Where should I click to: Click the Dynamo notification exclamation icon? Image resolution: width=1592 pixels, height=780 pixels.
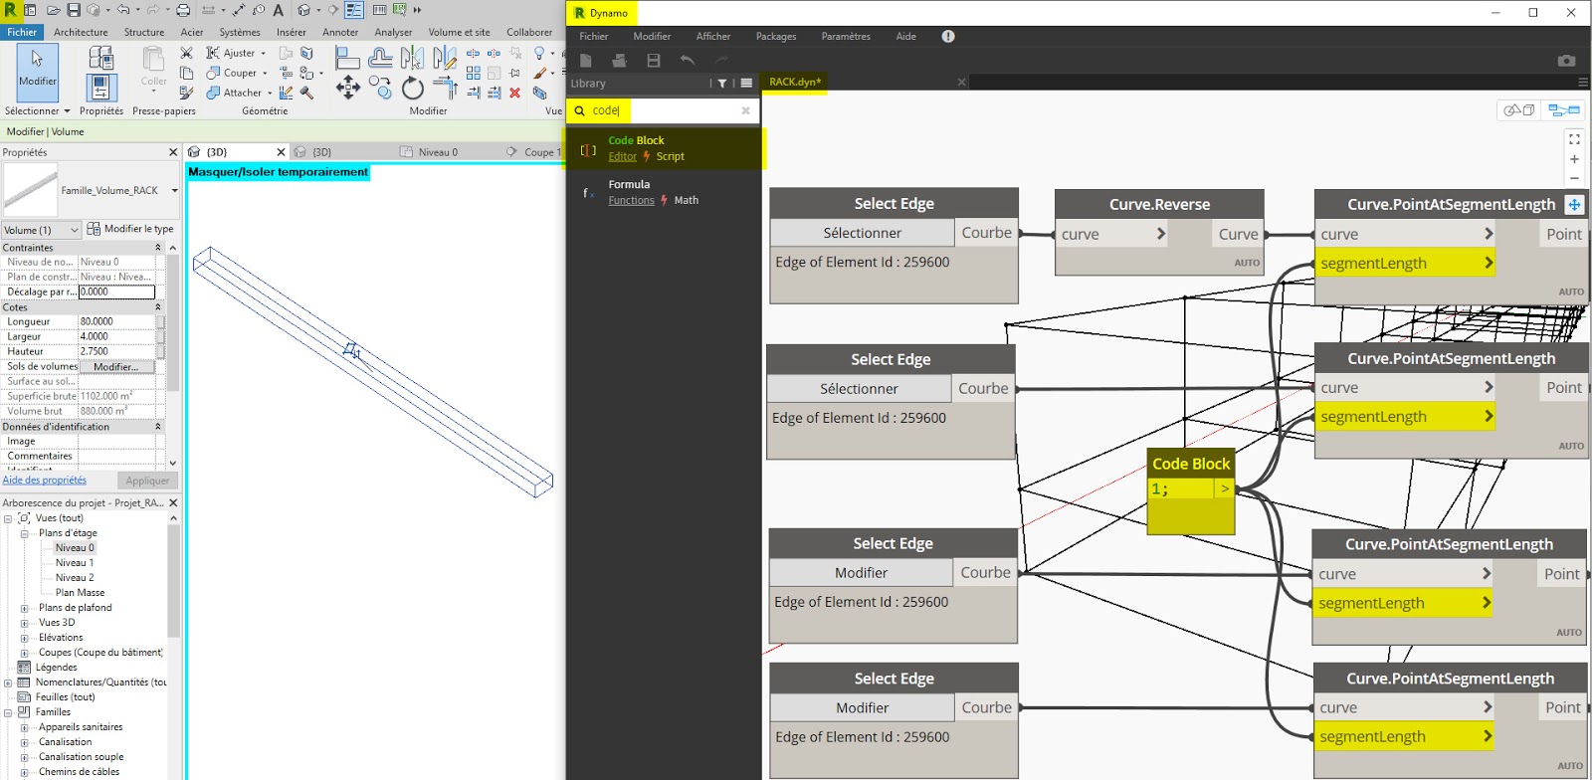(948, 36)
